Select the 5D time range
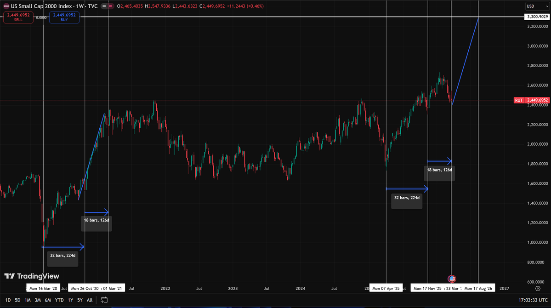The width and height of the screenshot is (551, 308). click(17, 300)
